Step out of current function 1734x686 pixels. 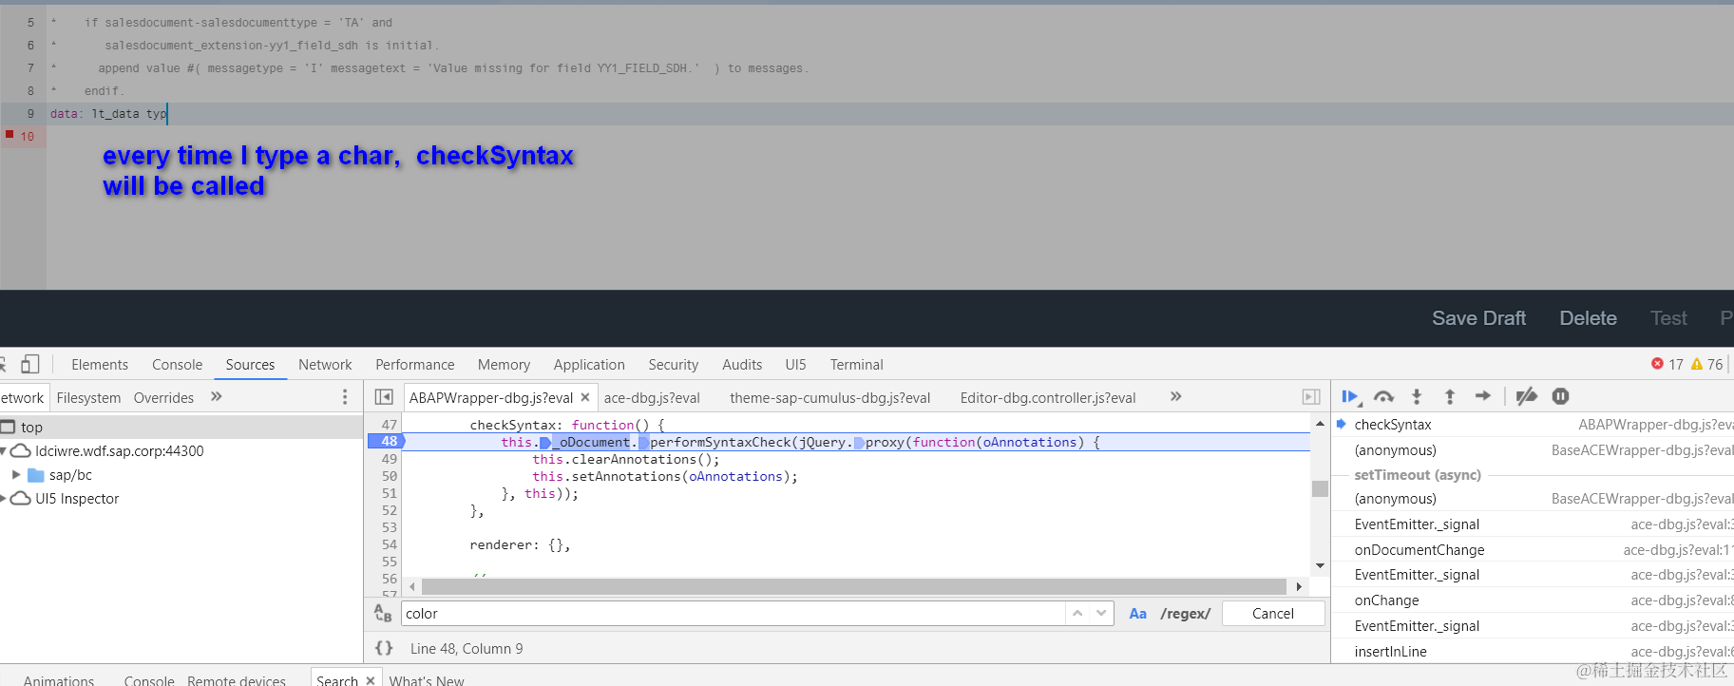(1450, 397)
